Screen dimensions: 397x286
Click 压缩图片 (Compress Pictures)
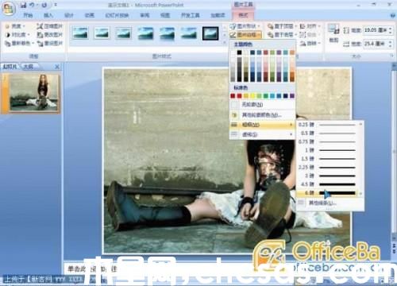coord(50,26)
